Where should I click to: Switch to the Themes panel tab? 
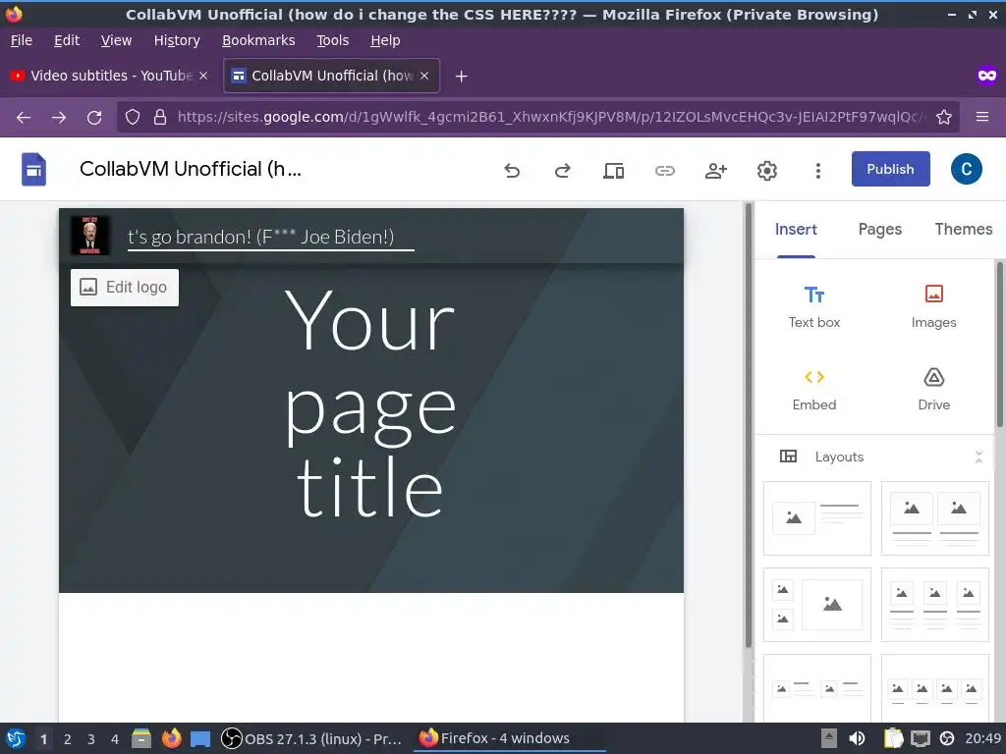coord(963,230)
